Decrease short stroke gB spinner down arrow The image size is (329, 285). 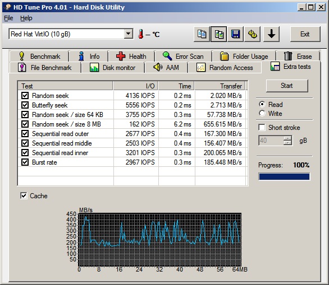click(x=287, y=143)
